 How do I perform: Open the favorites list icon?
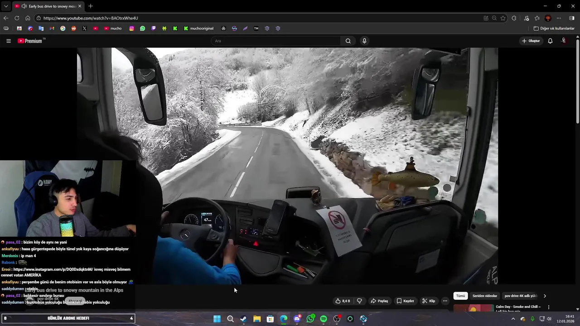(537, 18)
